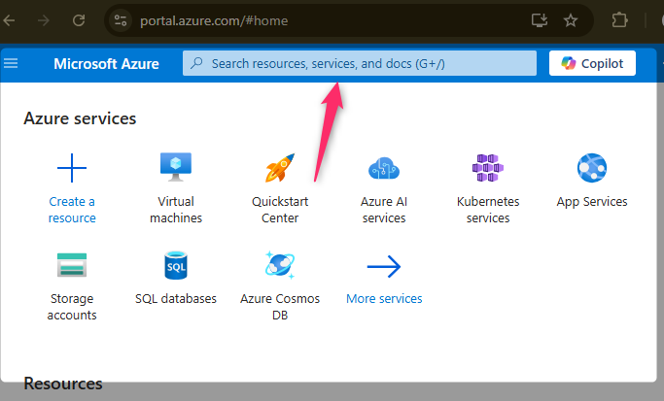Click the browser back arrow

(x=9, y=20)
